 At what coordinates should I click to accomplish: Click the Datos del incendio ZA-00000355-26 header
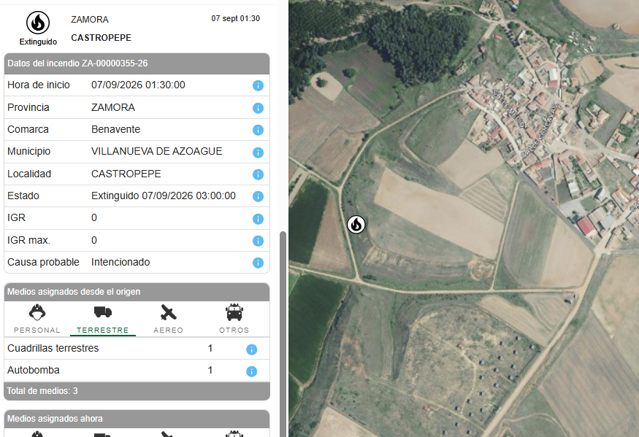137,63
